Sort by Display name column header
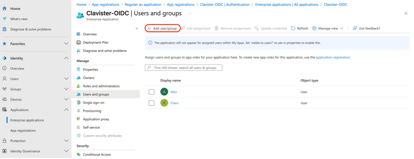 pyautogui.click(x=171, y=81)
